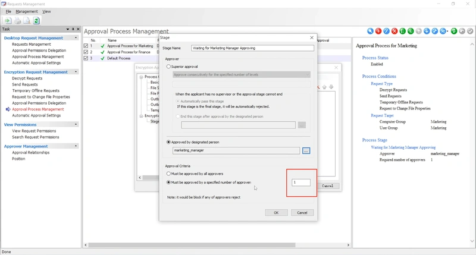Open dropdown arrow beside shuffle icon
Viewport: 476px width, 255px height.
(447, 32)
